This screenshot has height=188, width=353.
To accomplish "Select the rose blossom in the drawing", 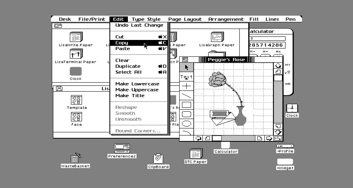I will 217,79.
